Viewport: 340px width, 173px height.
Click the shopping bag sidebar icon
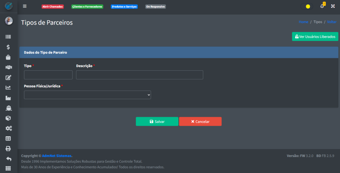pos(8,57)
